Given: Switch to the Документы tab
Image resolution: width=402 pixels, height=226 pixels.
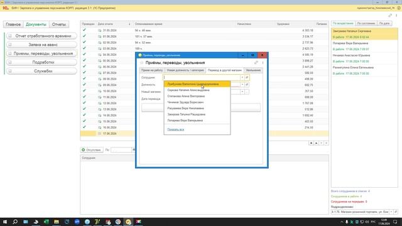Looking at the screenshot, I should click(x=36, y=24).
